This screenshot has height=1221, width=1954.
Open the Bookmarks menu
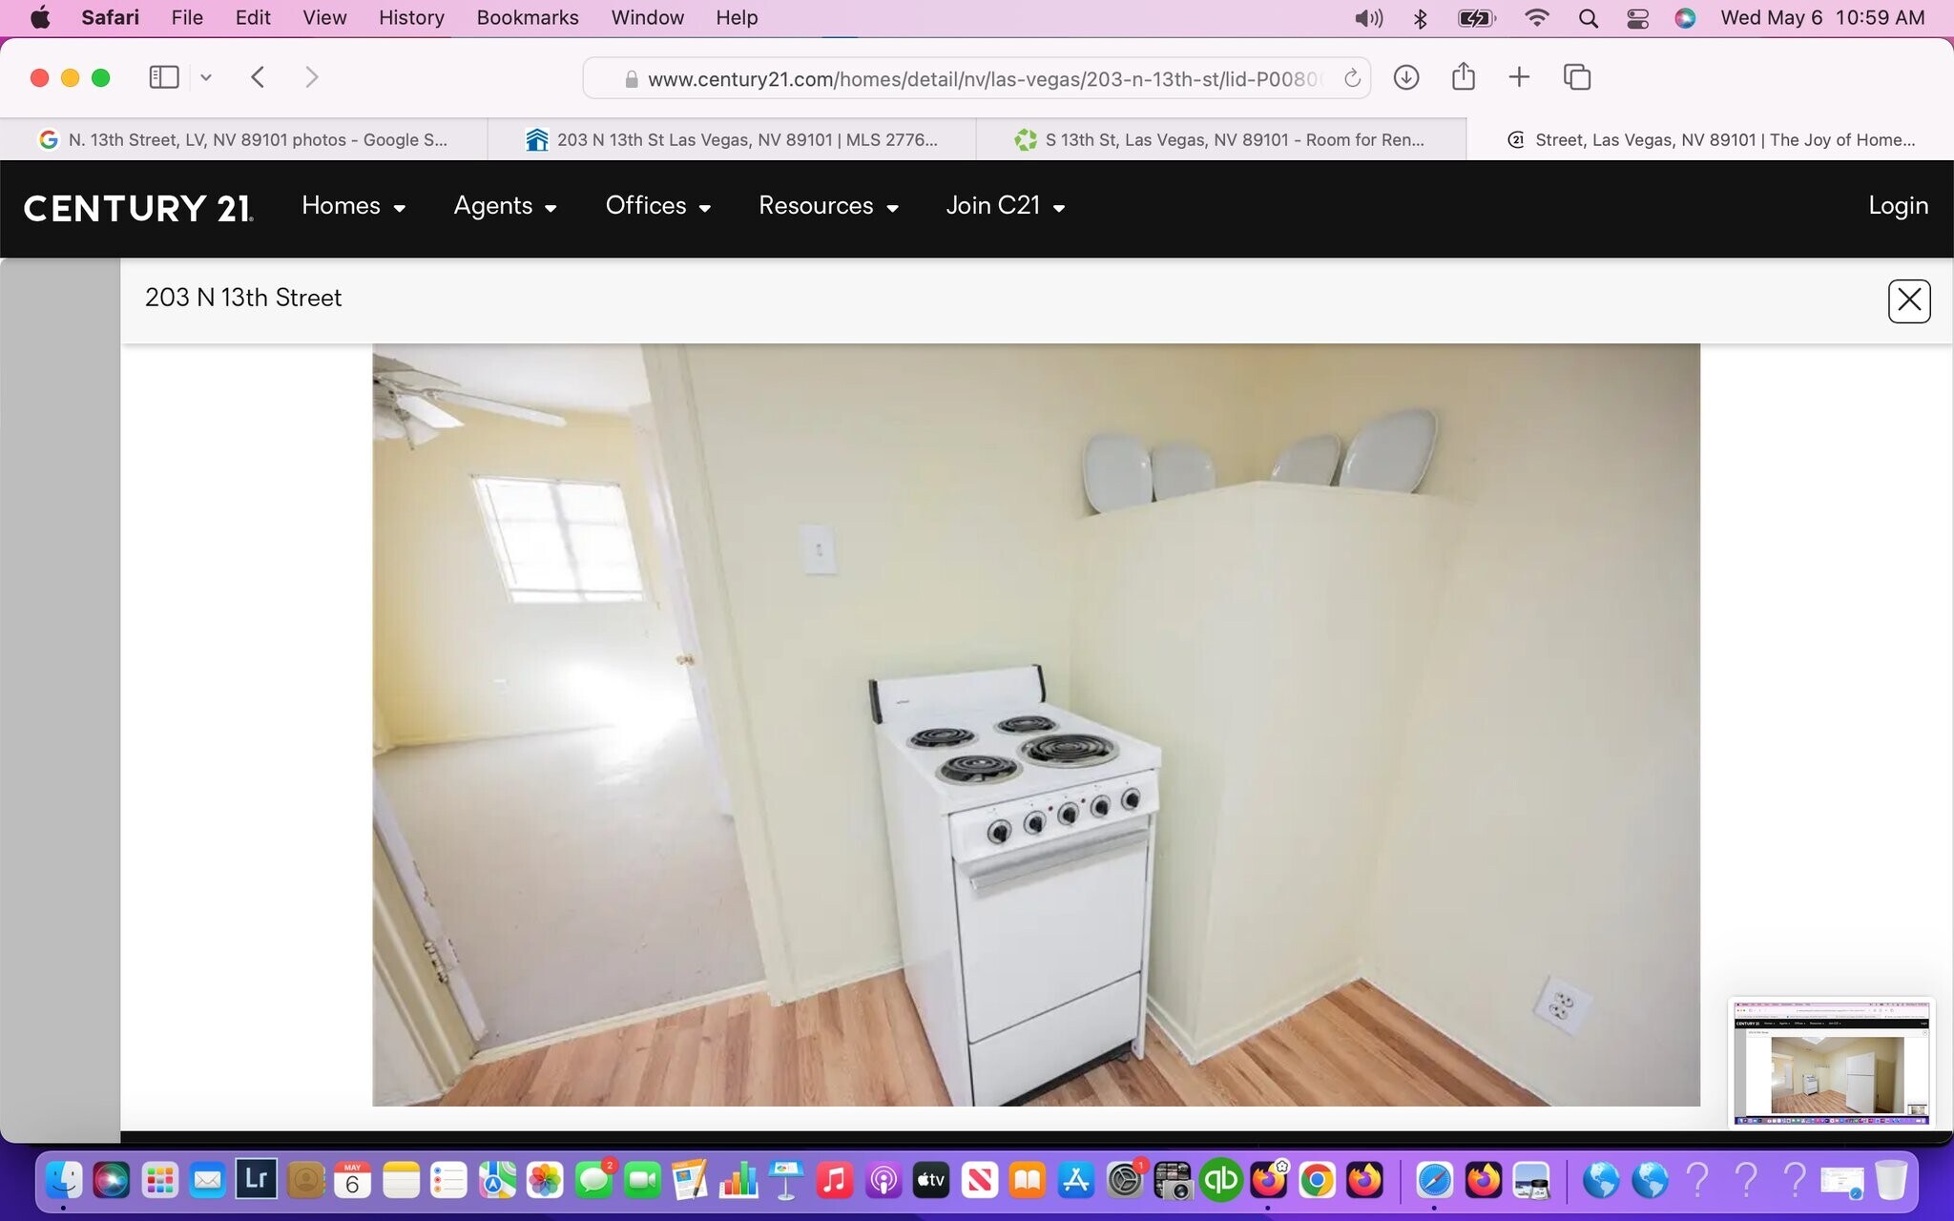tap(528, 17)
